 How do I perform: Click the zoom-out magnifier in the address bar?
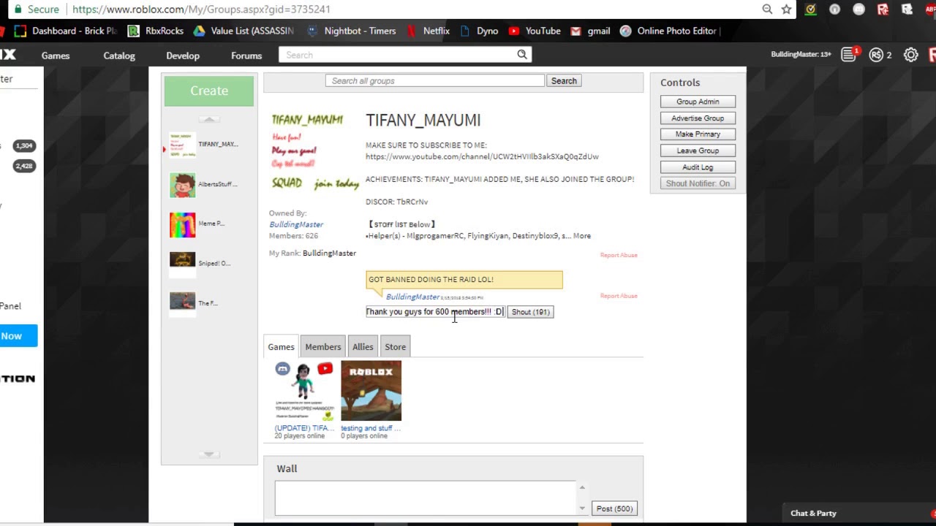pyautogui.click(x=767, y=9)
